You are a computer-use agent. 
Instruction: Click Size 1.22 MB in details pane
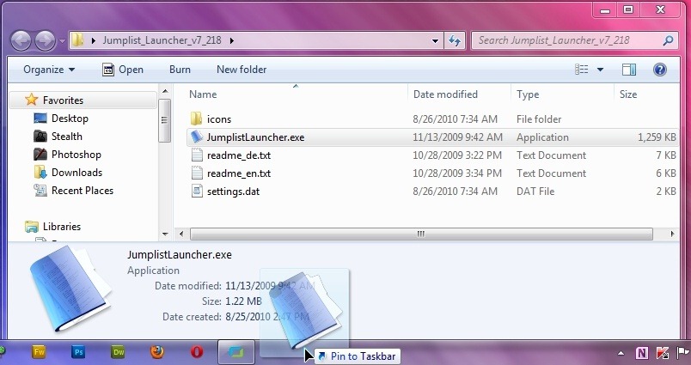244,301
